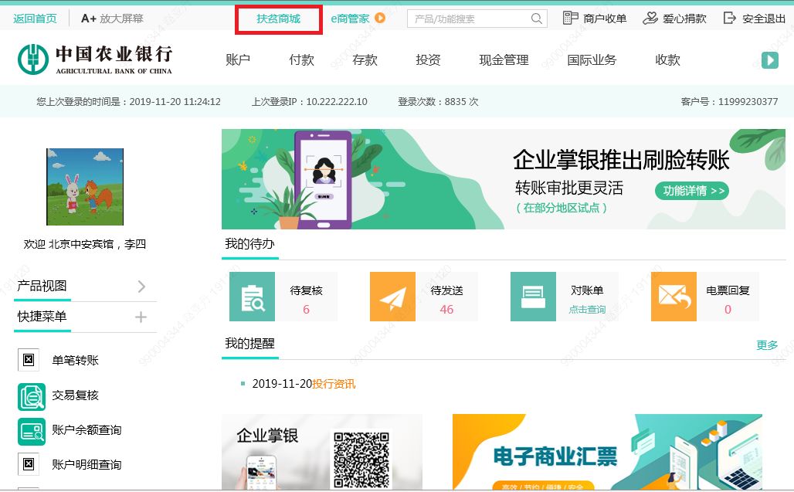Click the 单笔转账 shortcut icon
The height and width of the screenshot is (492, 794).
[29, 360]
